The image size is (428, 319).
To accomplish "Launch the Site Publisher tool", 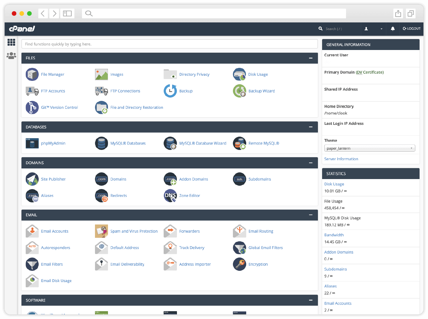I will (32, 179).
